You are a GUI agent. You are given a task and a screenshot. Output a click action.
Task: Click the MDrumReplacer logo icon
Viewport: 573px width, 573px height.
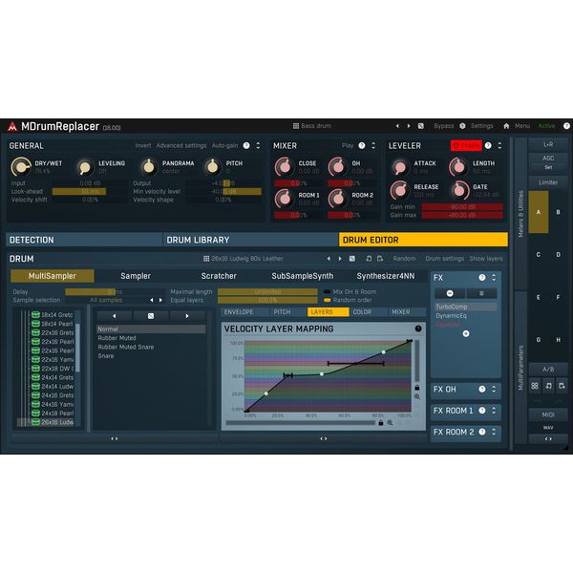[12, 127]
